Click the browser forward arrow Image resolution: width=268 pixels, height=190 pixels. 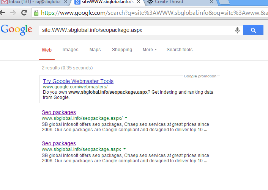click(x=13, y=13)
